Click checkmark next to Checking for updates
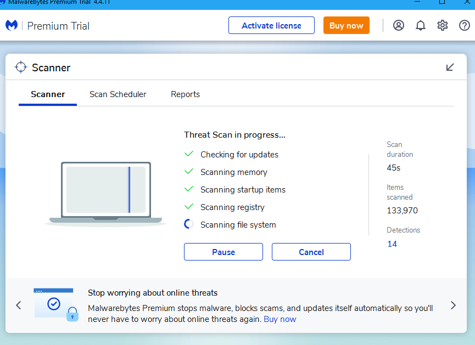The height and width of the screenshot is (345, 475). click(x=189, y=154)
